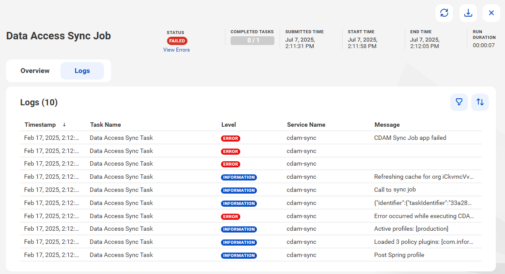The image size is (505, 274).
Task: Open the logs filter
Action: pyautogui.click(x=459, y=102)
